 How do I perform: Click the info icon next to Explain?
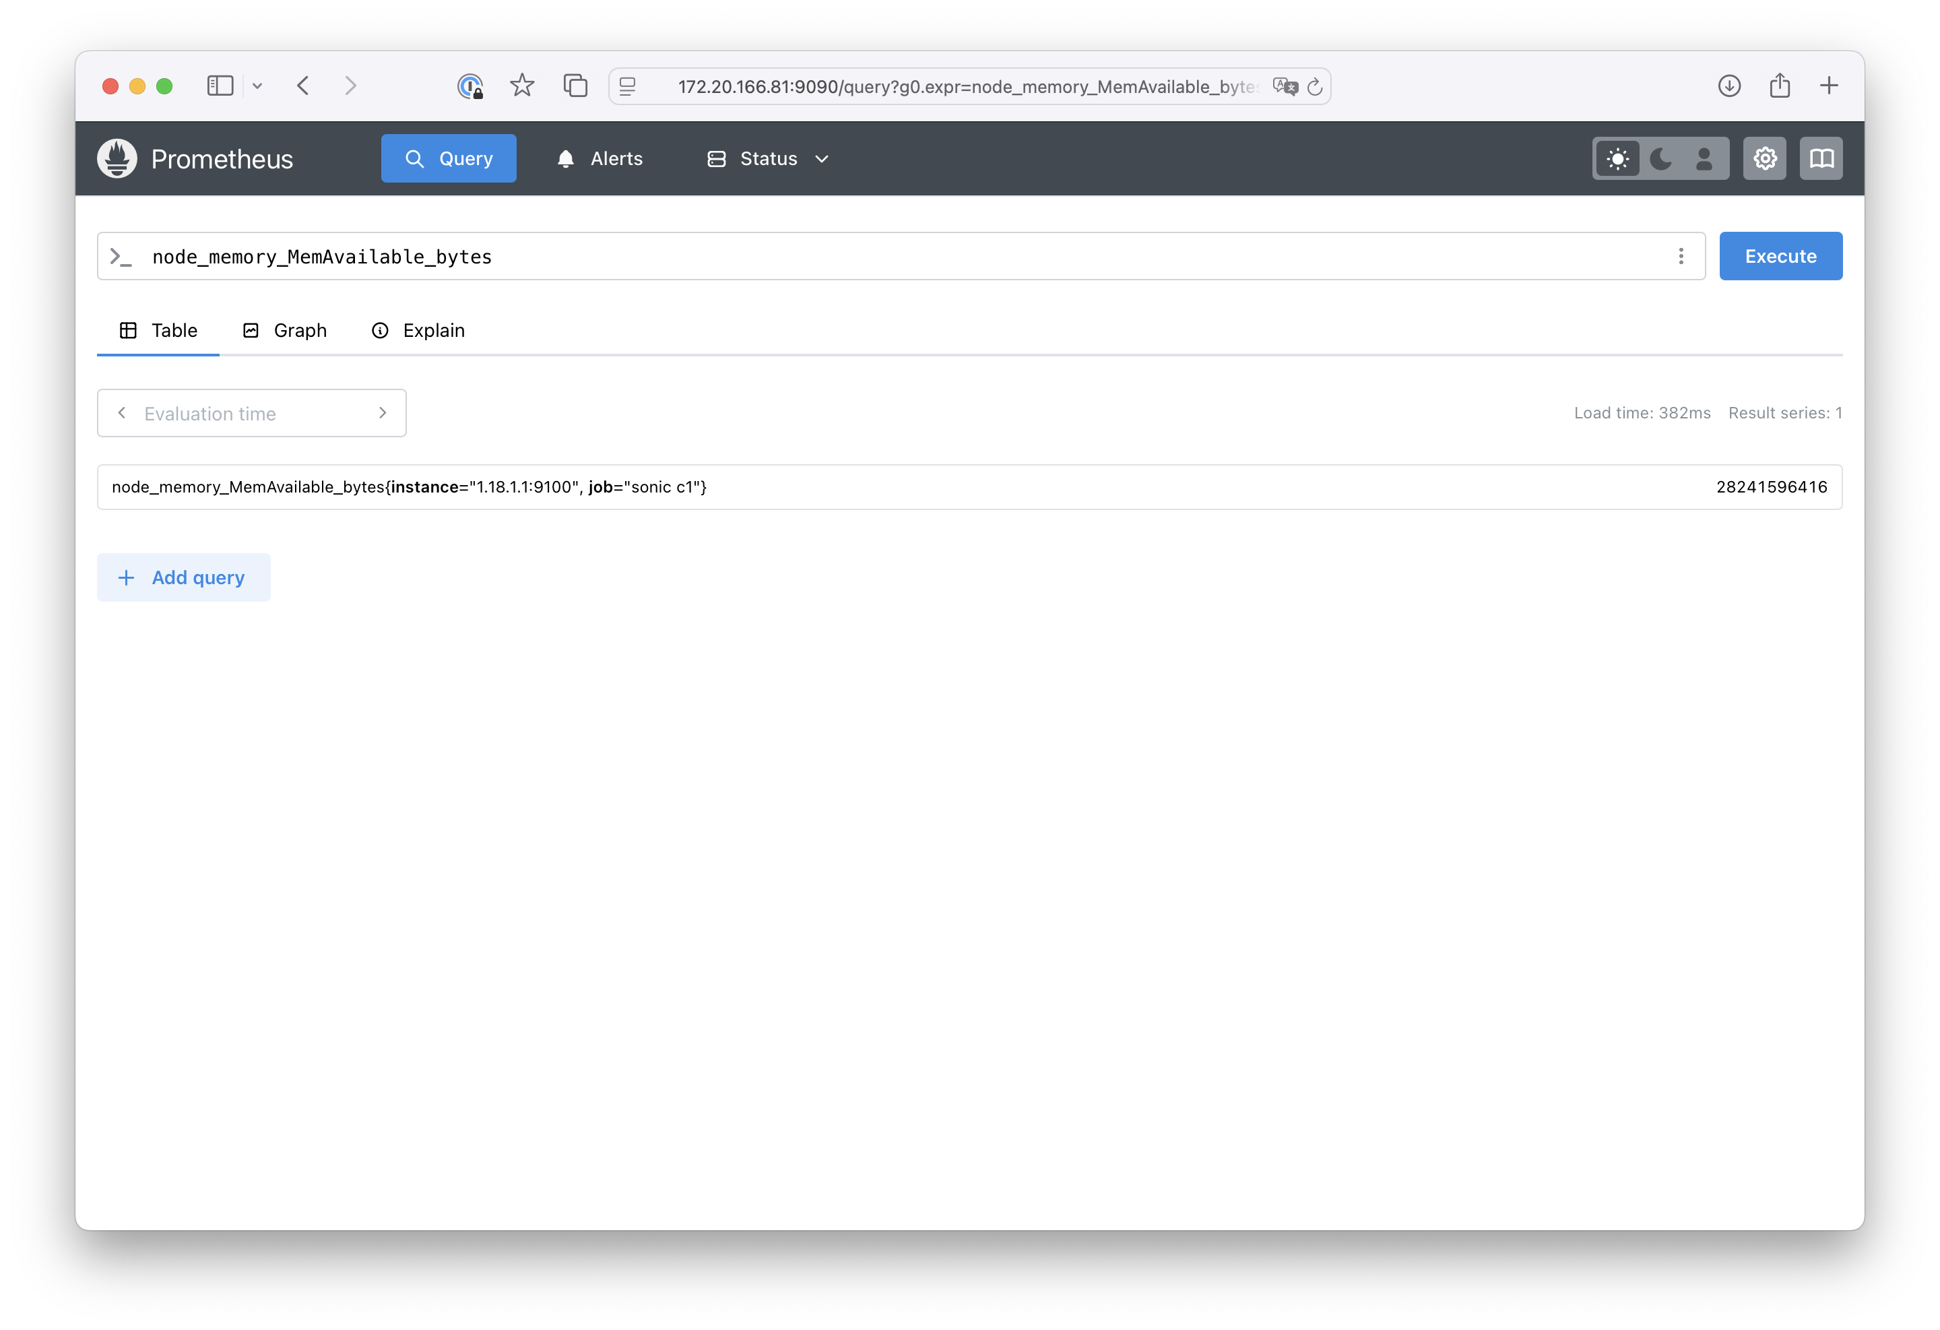point(381,329)
